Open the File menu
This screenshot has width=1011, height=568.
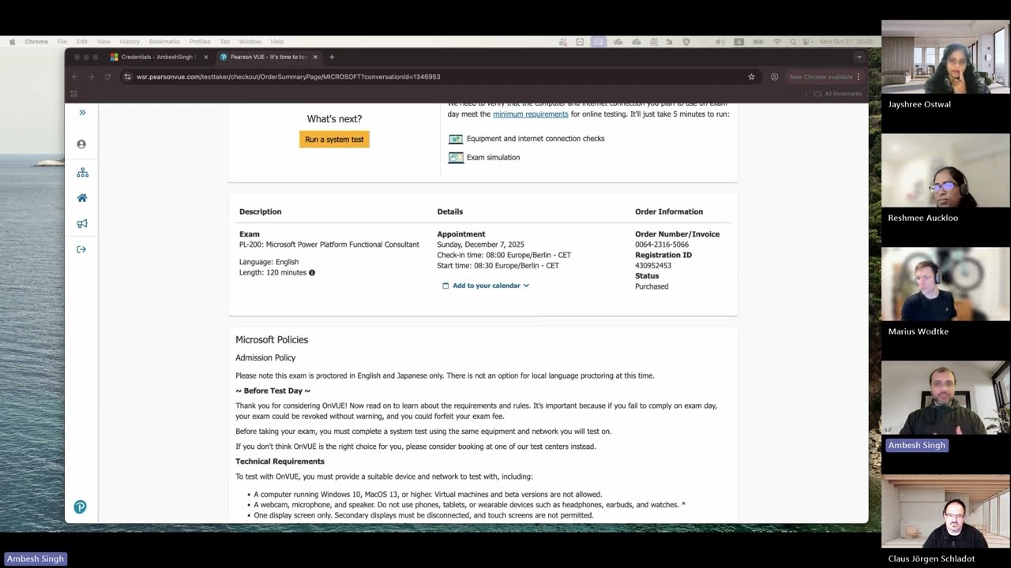(x=62, y=42)
